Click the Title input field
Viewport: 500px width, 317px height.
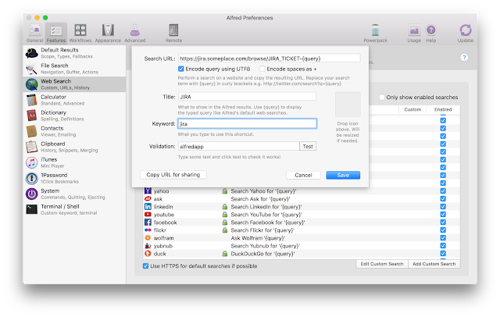247,97
